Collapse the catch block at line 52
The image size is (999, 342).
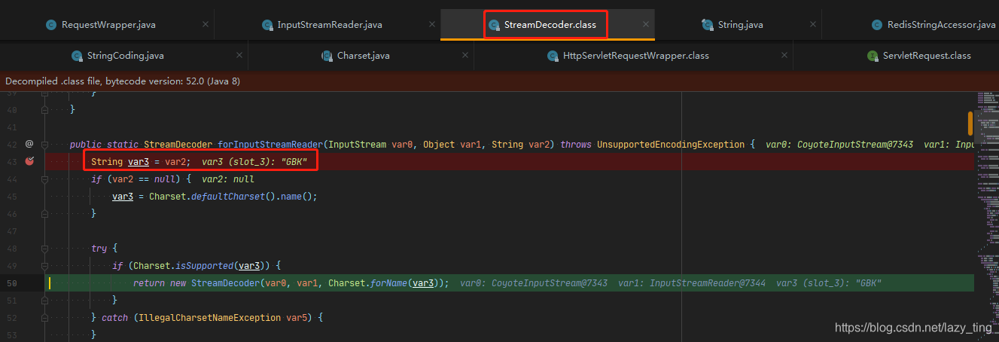(x=47, y=318)
